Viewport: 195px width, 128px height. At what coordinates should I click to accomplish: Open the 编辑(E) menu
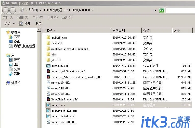23,17
